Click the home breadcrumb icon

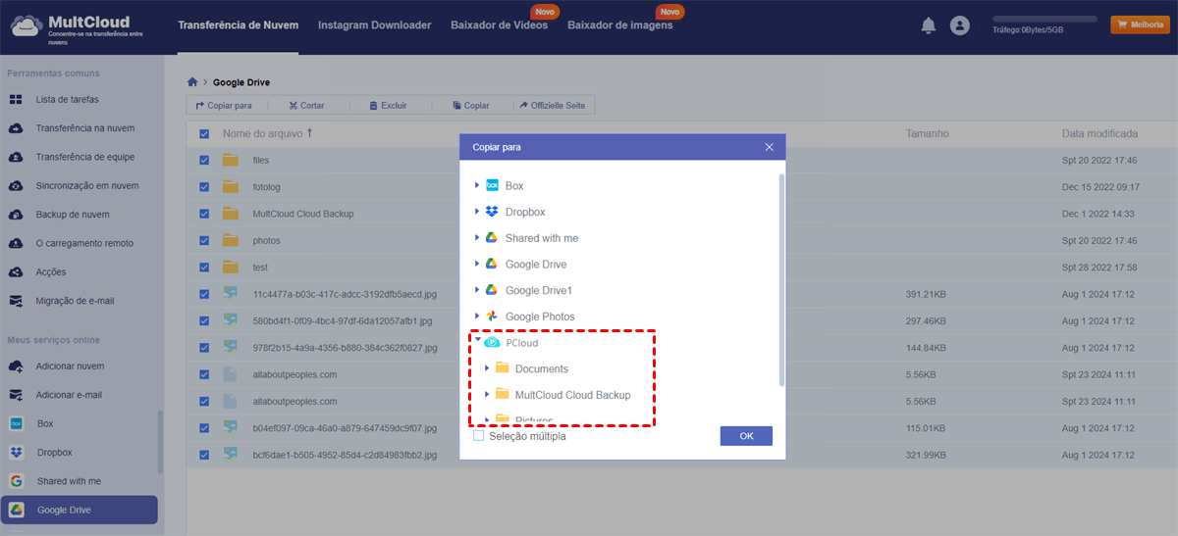click(192, 82)
